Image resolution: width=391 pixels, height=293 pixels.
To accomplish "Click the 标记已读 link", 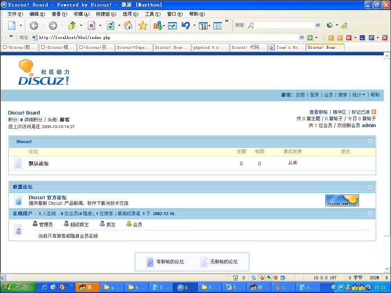I will (360, 112).
